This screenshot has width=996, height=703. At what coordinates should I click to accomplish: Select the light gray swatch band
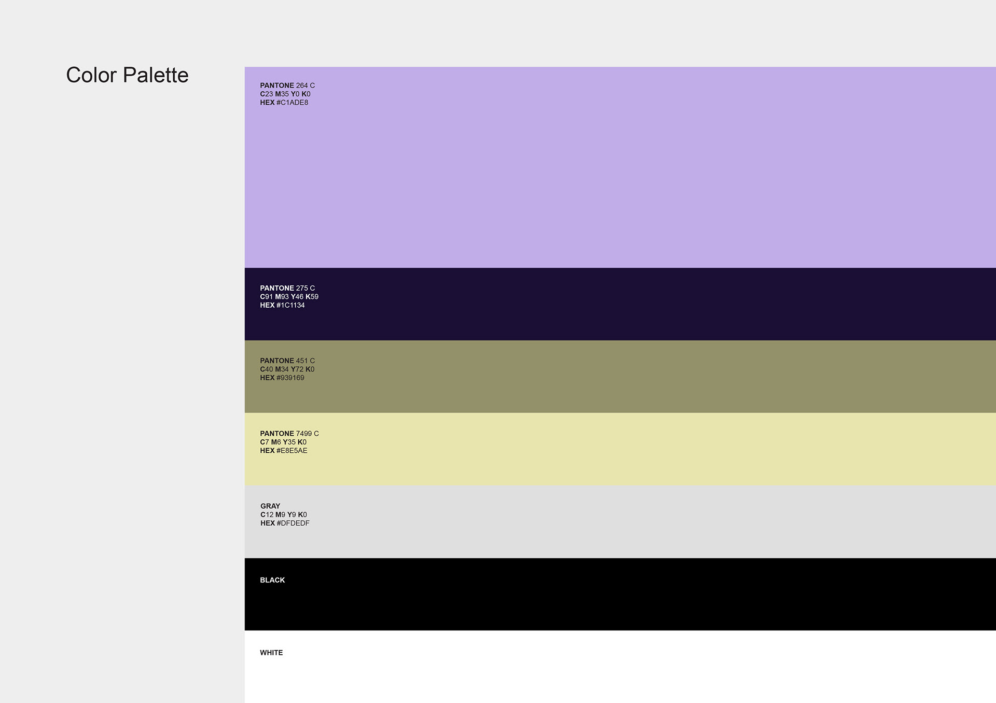tap(620, 522)
